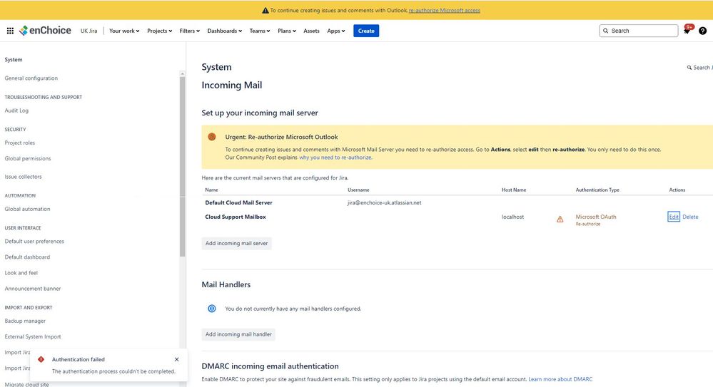Click the orange Urgent alert icon
The image size is (713, 387).
pyautogui.click(x=211, y=137)
